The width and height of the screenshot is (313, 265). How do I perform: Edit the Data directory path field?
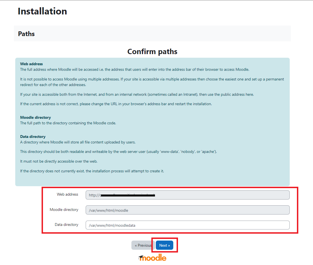coord(187,225)
